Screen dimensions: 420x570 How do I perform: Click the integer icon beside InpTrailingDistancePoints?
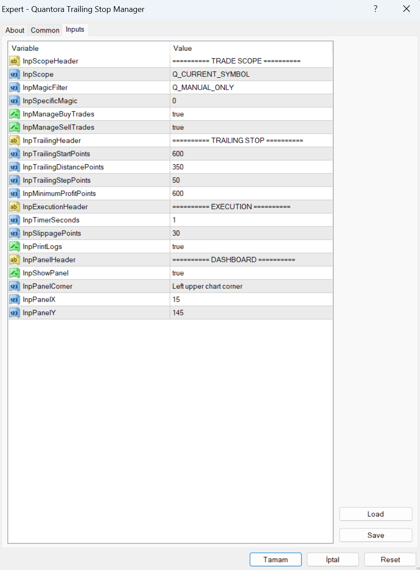coord(14,167)
